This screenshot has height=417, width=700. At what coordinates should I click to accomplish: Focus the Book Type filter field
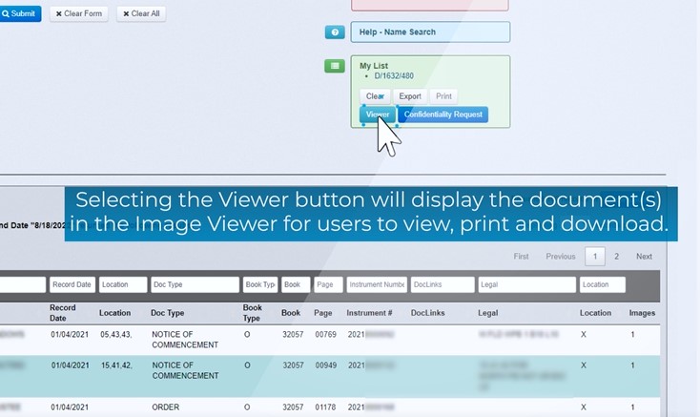(x=260, y=285)
